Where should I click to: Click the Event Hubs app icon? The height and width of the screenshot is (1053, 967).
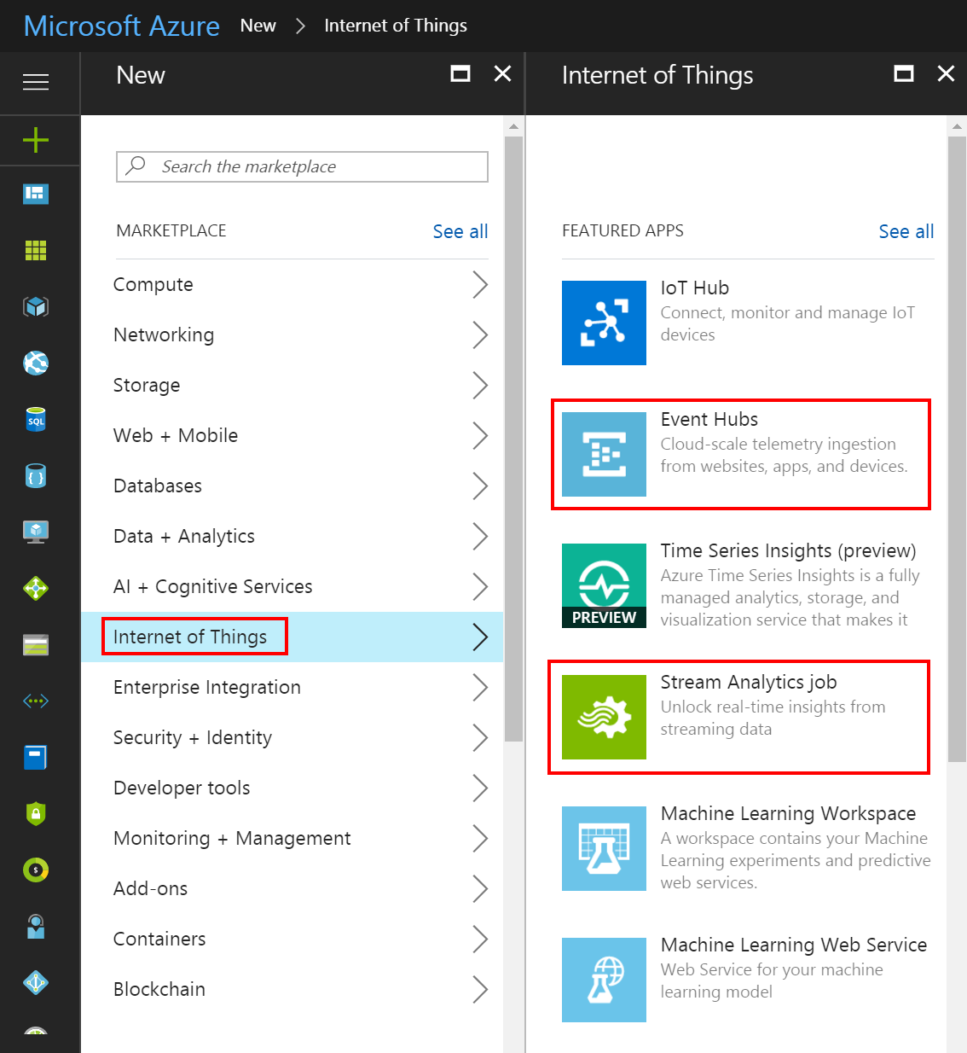[x=604, y=454]
